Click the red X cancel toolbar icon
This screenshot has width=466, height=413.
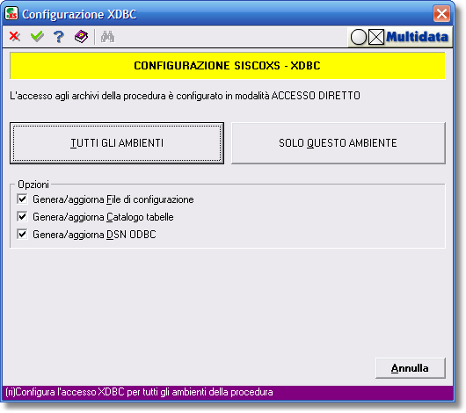pos(15,37)
